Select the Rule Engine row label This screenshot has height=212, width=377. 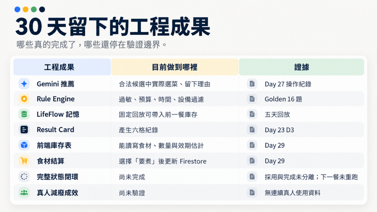pos(56,99)
